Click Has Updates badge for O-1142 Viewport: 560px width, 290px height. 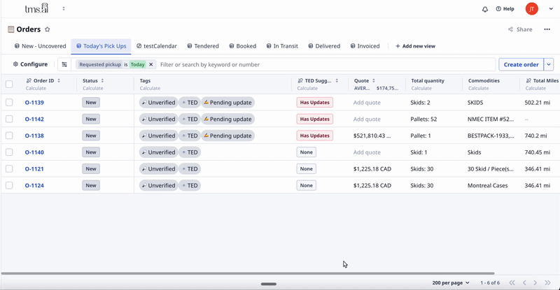point(314,119)
